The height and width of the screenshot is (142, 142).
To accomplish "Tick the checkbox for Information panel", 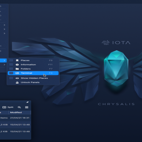I will [11, 65].
